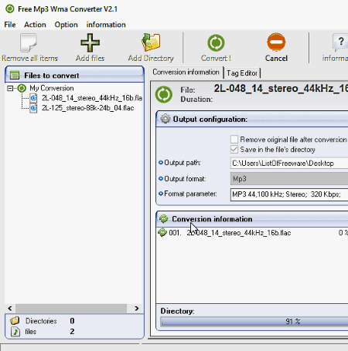
Task: Click the Add Directory folder icon
Action: [x=151, y=42]
